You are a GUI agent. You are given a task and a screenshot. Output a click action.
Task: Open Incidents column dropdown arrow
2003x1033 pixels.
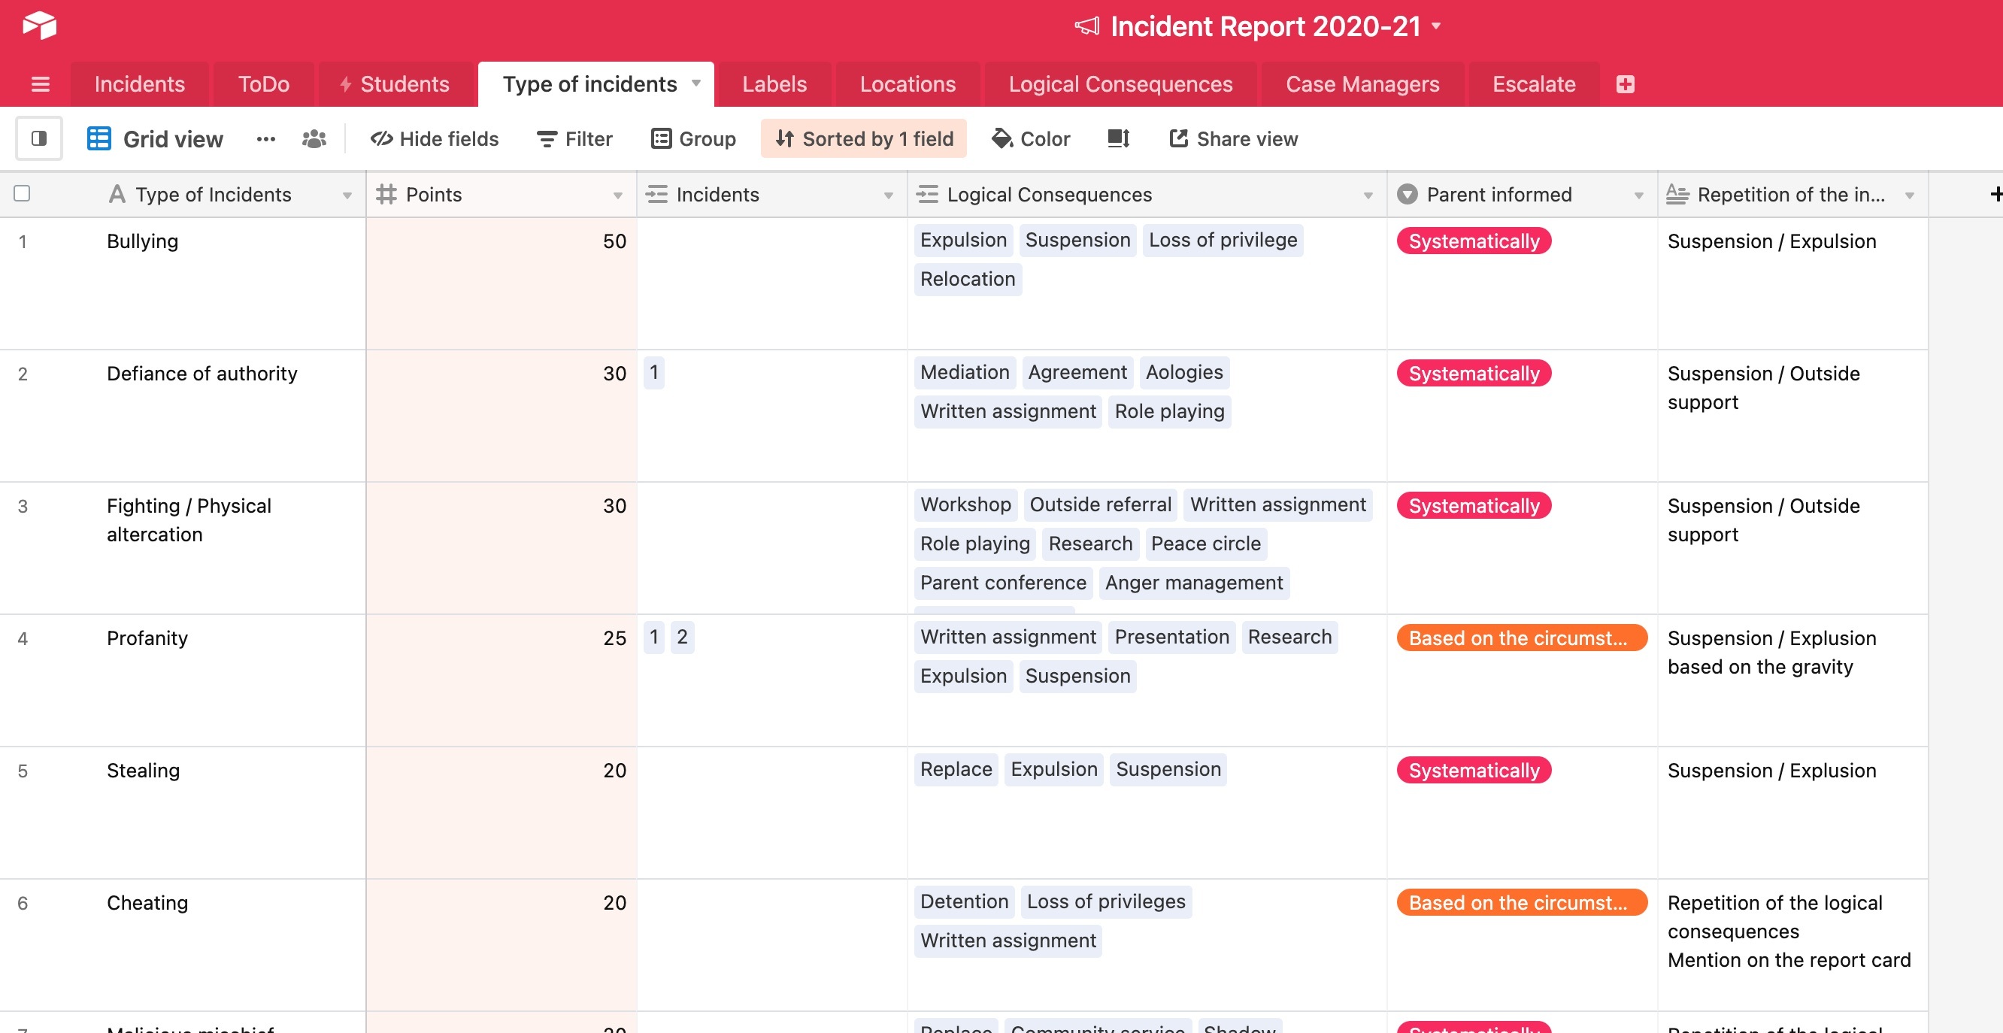tap(889, 196)
